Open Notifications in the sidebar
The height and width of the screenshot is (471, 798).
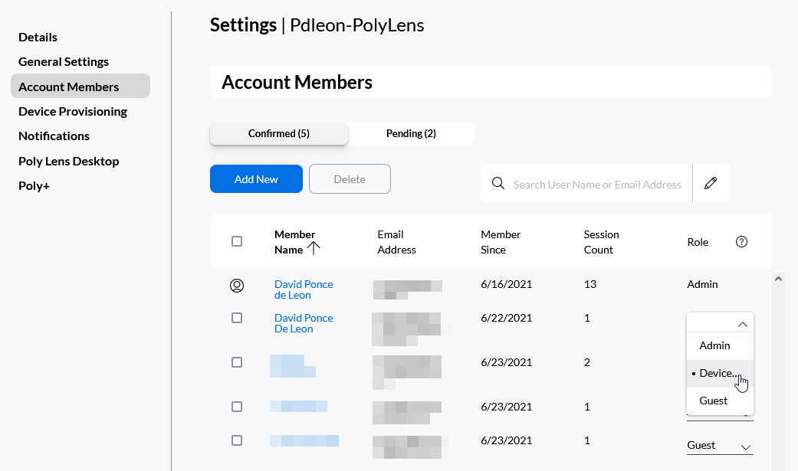pyautogui.click(x=54, y=136)
